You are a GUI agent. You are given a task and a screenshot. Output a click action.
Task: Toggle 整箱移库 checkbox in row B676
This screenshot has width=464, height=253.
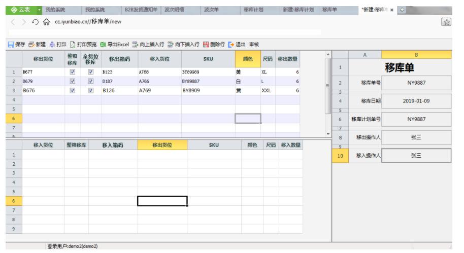point(72,90)
